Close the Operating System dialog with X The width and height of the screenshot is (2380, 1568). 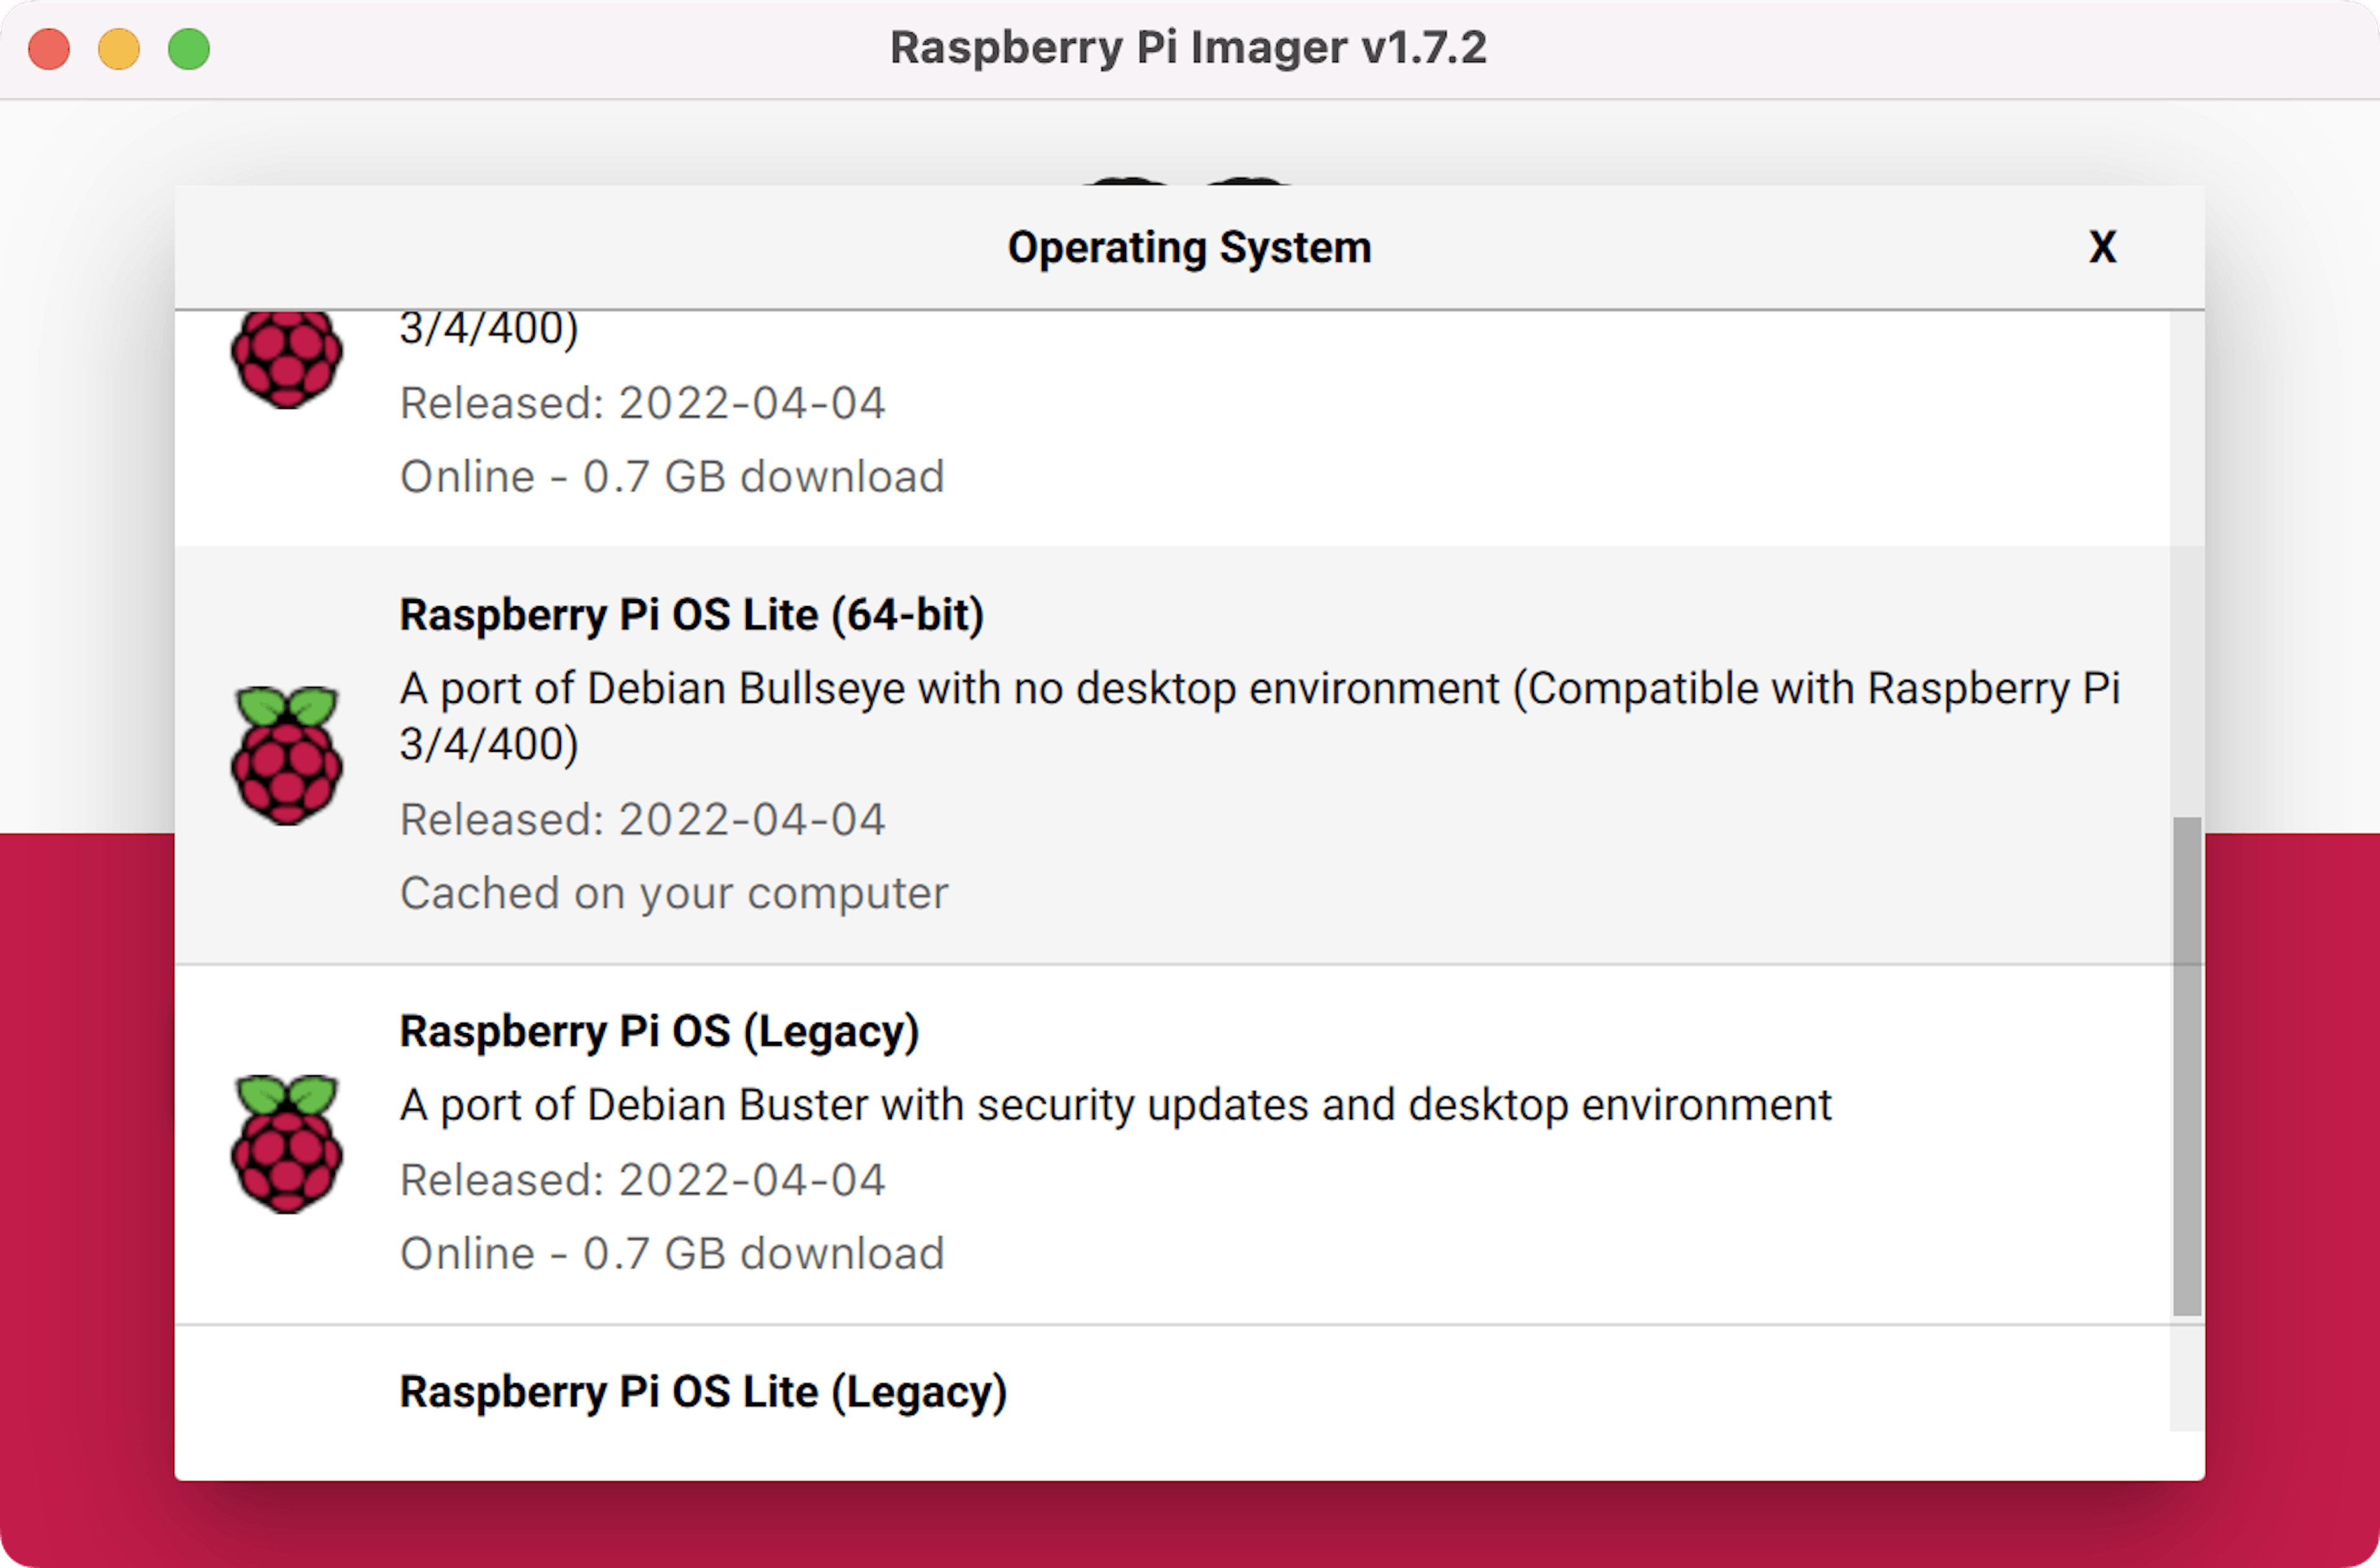pyautogui.click(x=2102, y=247)
